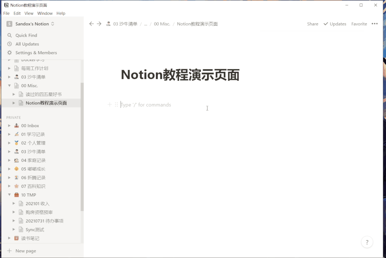Image resolution: width=386 pixels, height=258 pixels.
Task: Click the 03 沙牛清单 breadcrumb link
Action: (125, 24)
